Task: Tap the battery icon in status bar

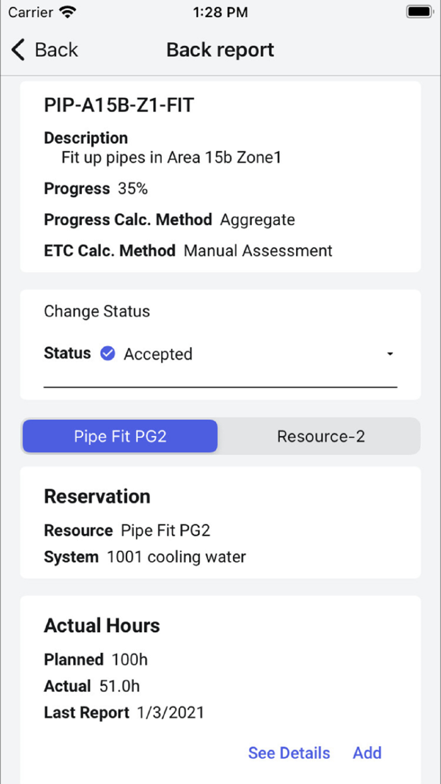Action: pyautogui.click(x=418, y=12)
